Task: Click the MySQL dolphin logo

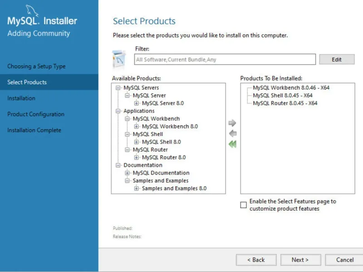Action: (32, 10)
